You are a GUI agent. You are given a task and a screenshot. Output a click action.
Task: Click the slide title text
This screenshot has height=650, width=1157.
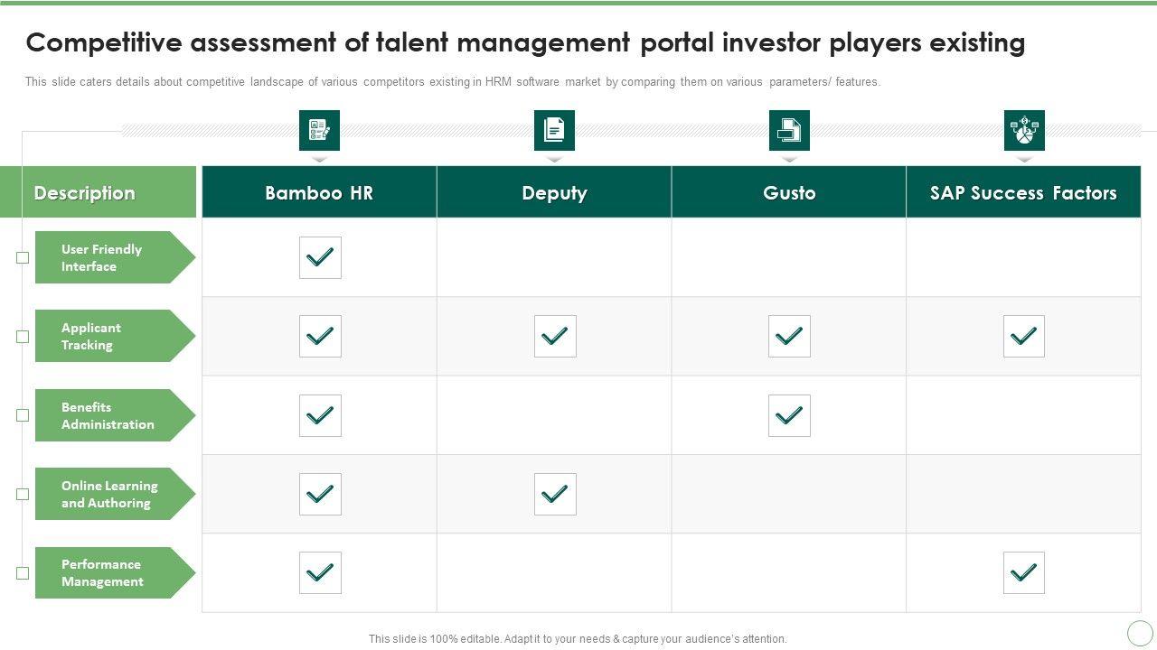click(x=525, y=42)
